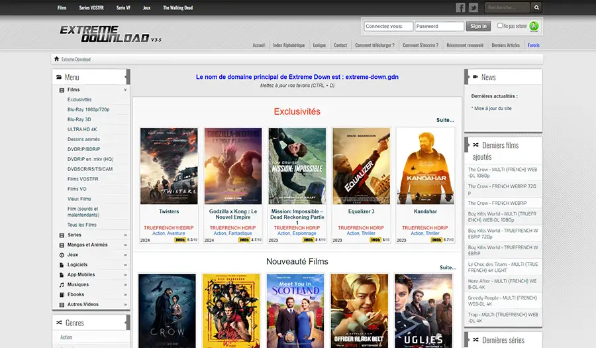Image resolution: width=596 pixels, height=348 pixels.
Task: Expand the App Mobiles section arrow
Action: pos(125,274)
